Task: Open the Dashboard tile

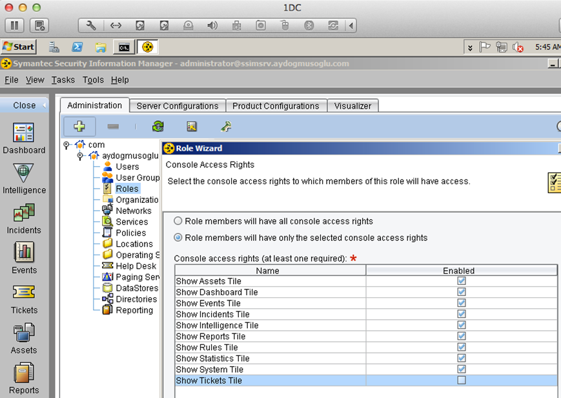Action: (x=24, y=138)
